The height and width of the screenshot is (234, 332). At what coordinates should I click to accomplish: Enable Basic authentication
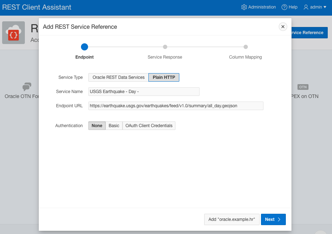(114, 125)
